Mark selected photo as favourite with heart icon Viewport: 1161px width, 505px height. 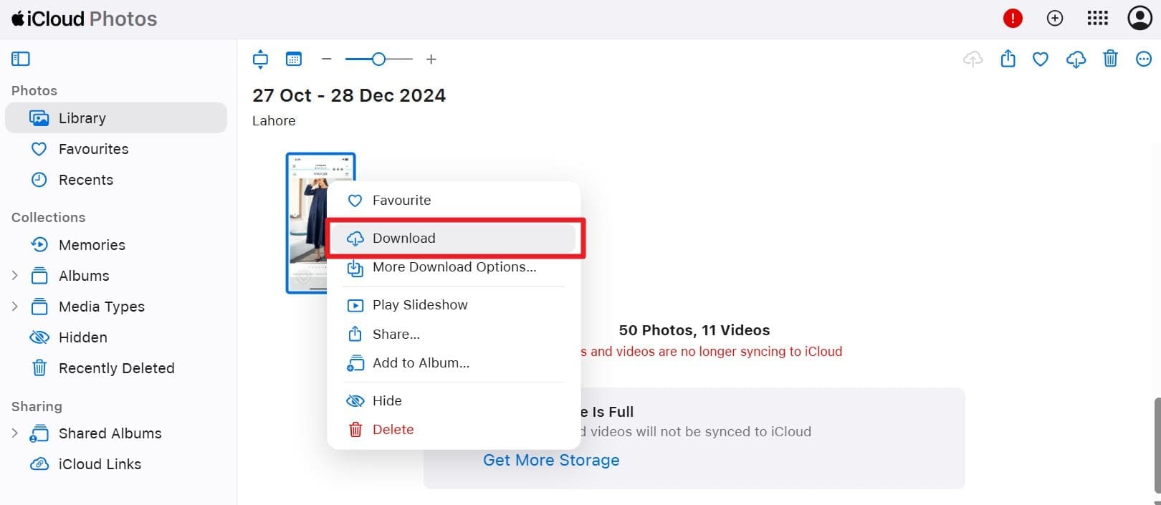pos(1040,59)
